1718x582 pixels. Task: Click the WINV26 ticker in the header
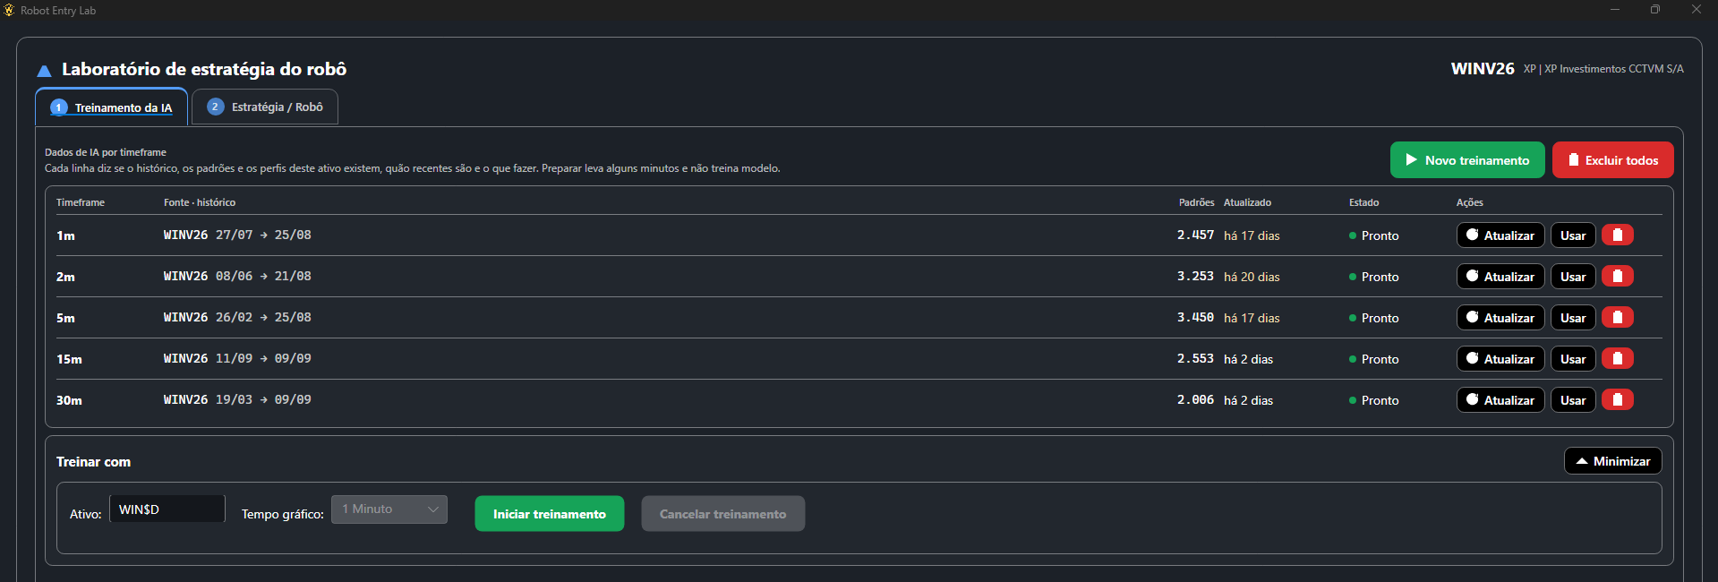click(1483, 69)
